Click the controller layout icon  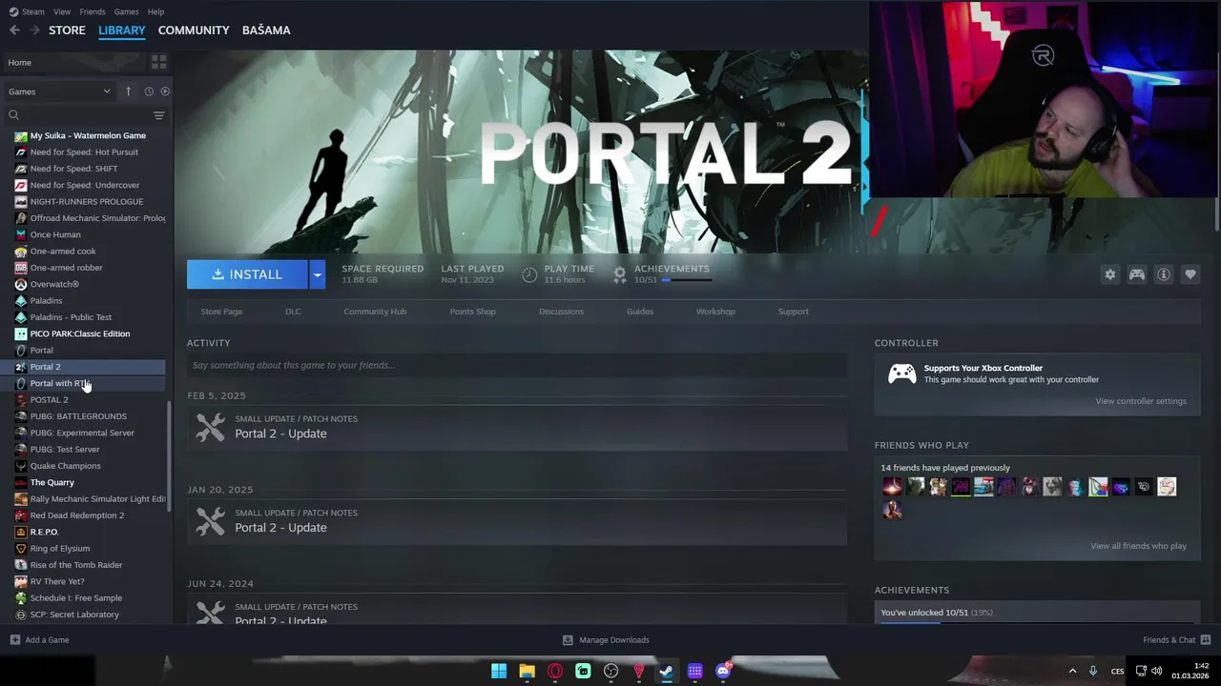pyautogui.click(x=1137, y=274)
